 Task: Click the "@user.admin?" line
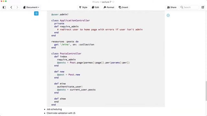click(60, 14)
